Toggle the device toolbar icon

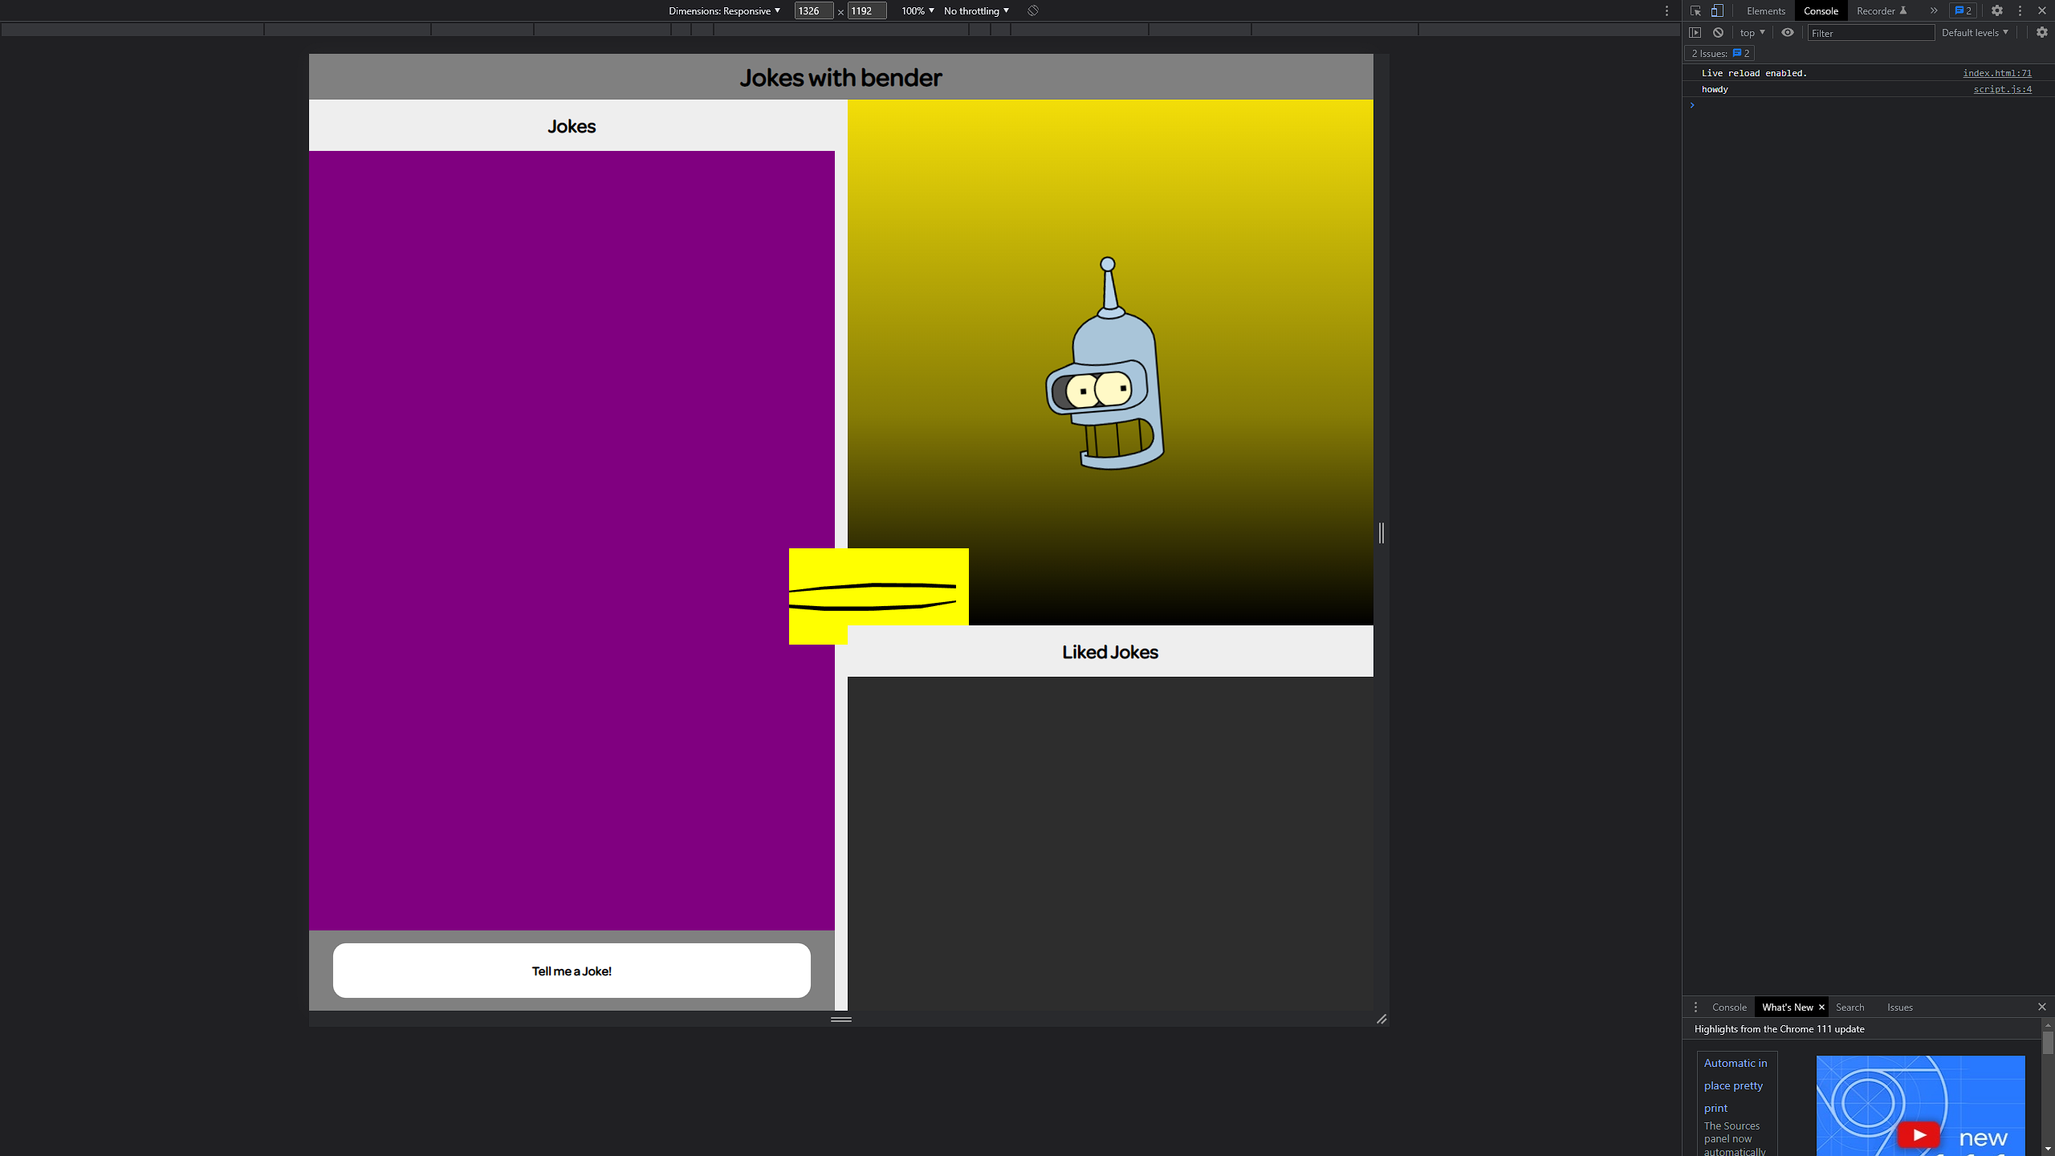pyautogui.click(x=1716, y=10)
